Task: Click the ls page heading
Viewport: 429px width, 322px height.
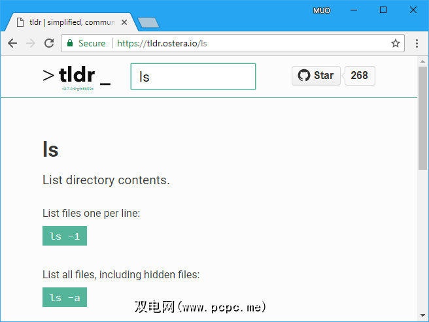Action: coord(50,150)
